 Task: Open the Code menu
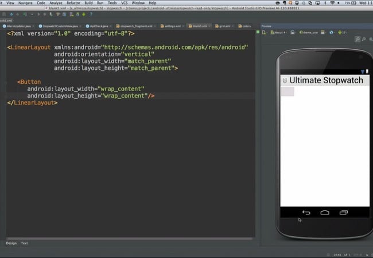[x=41, y=3]
